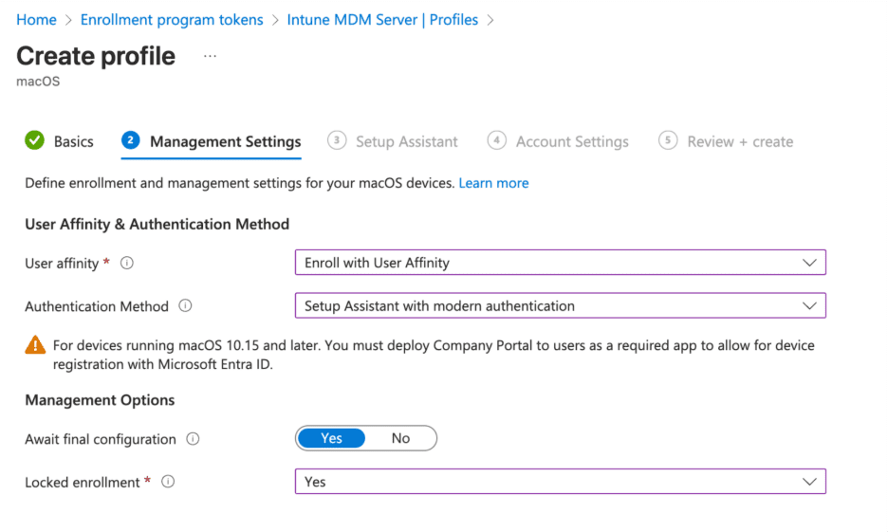The image size is (888, 532).
Task: Expand the Locked enrollment dropdown
Action: click(x=560, y=482)
